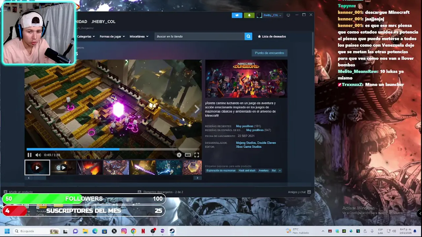Expand the Miscelánea dropdown
This screenshot has width=422, height=237.
(139, 37)
